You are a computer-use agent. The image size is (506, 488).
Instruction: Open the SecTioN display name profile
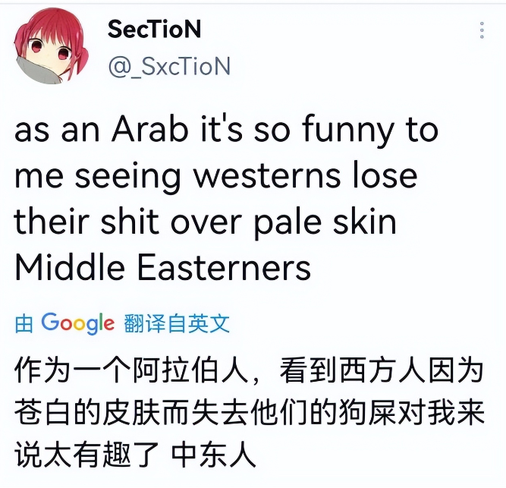154,29
